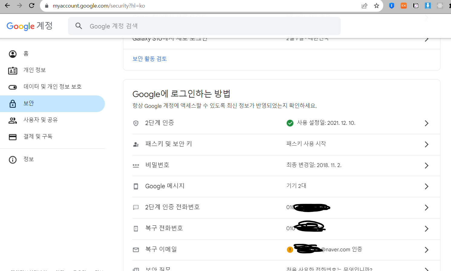
Task: Click the envelope icon beside 복구 이메일
Action: click(x=136, y=250)
